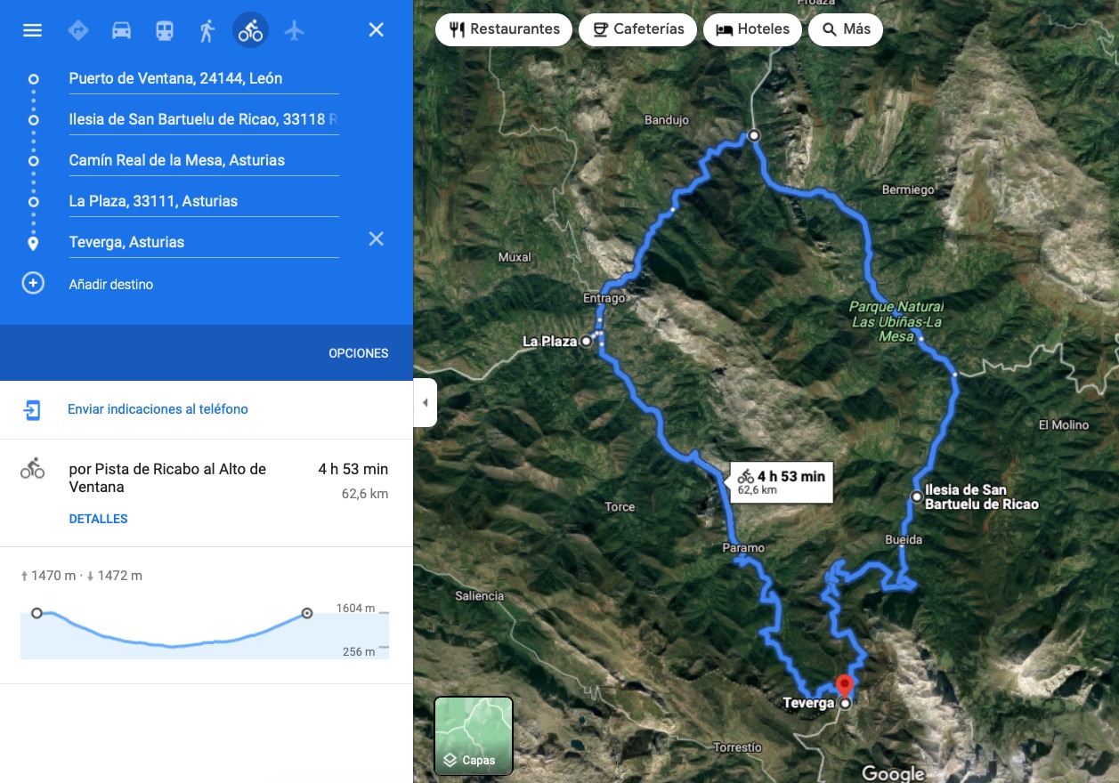Image resolution: width=1119 pixels, height=783 pixels.
Task: Select walking travel mode
Action: [x=207, y=30]
